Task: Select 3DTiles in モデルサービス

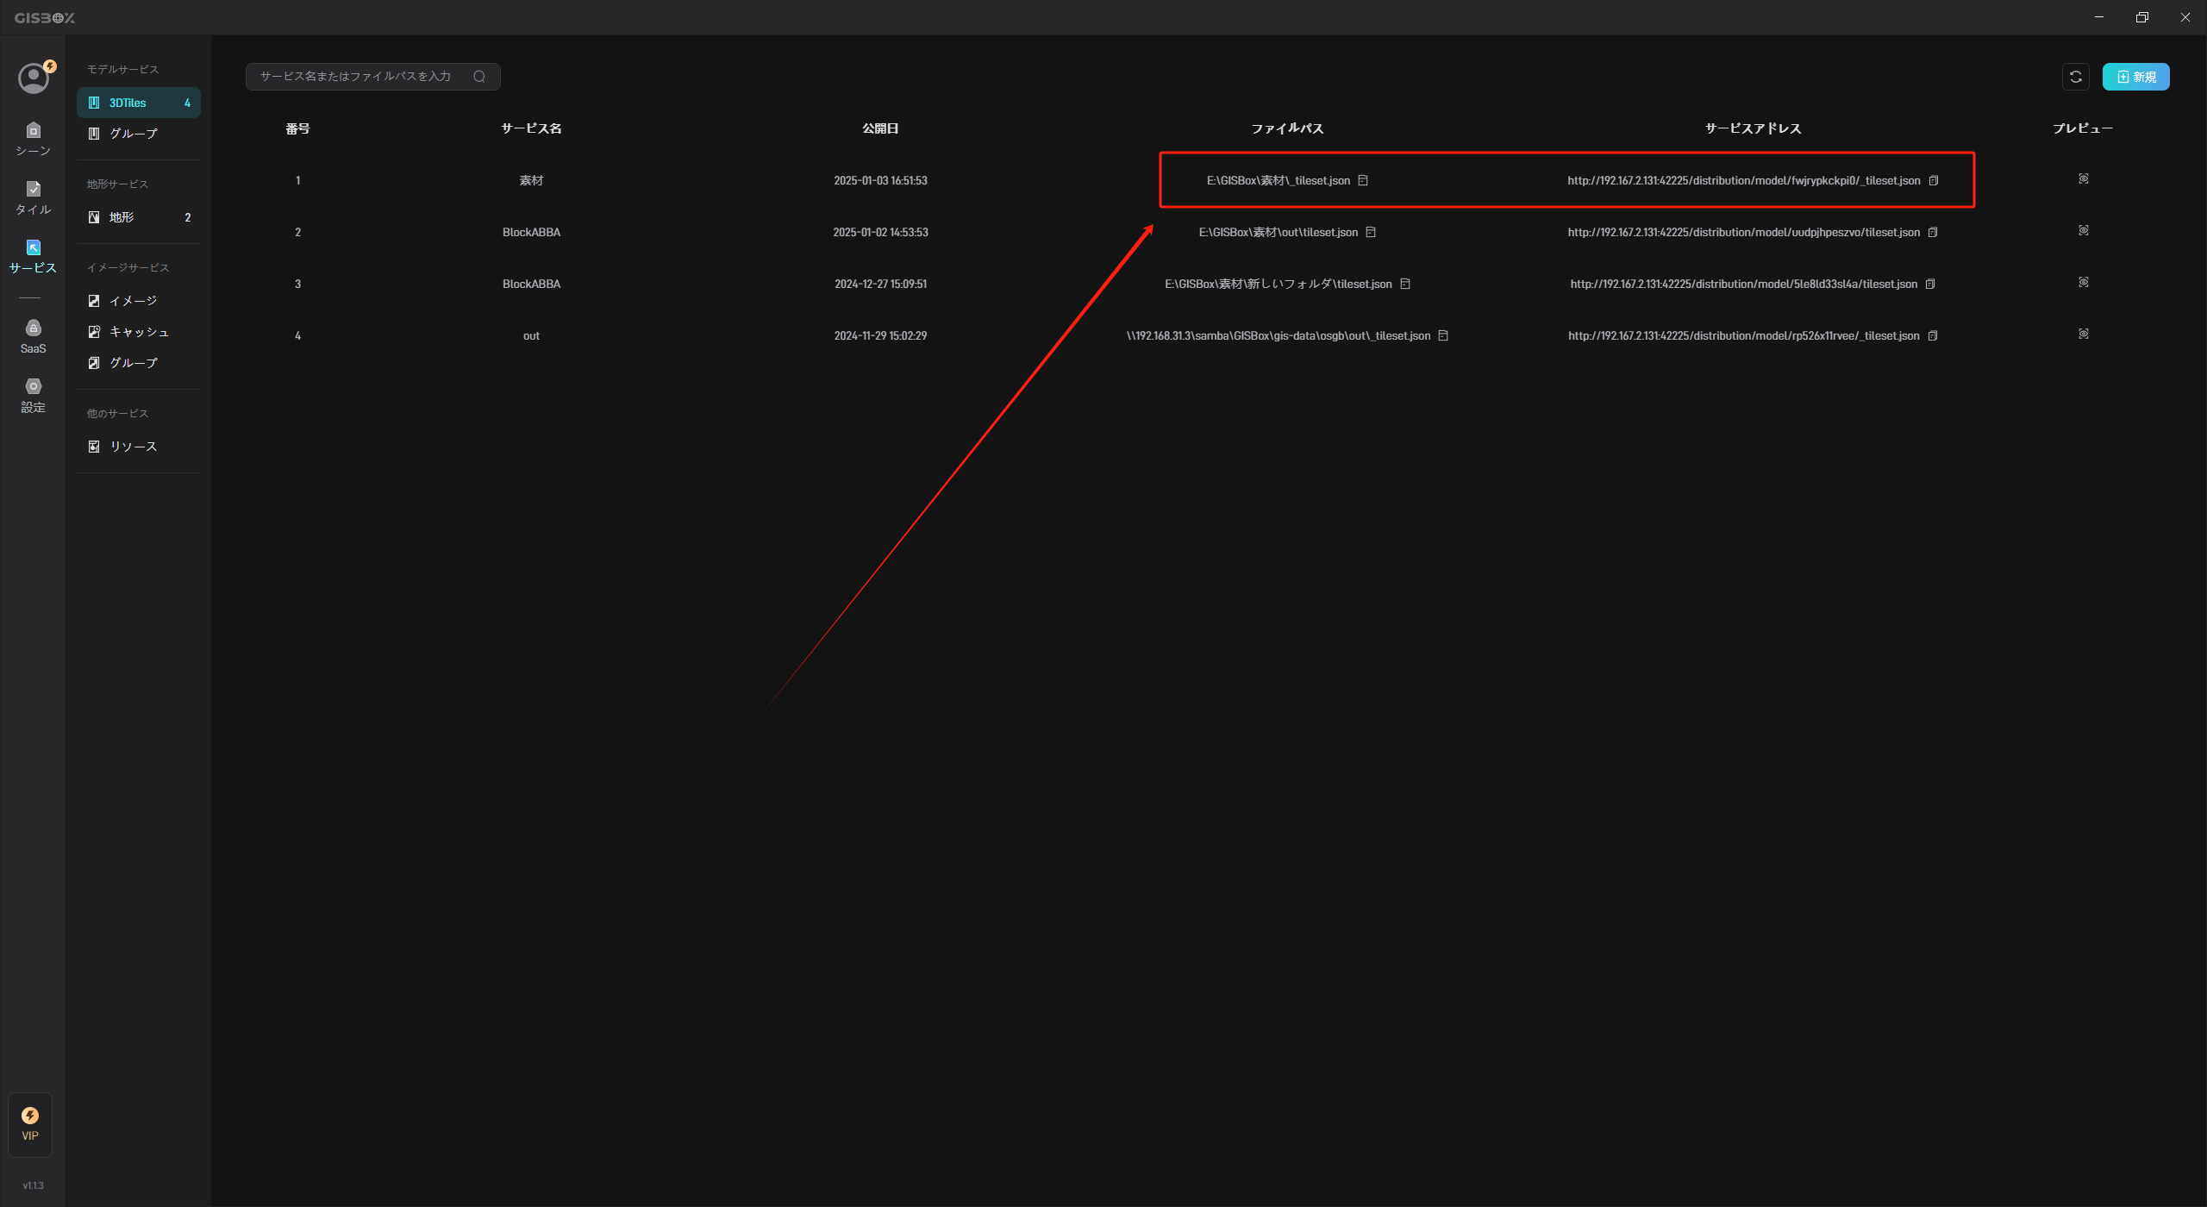Action: (139, 103)
